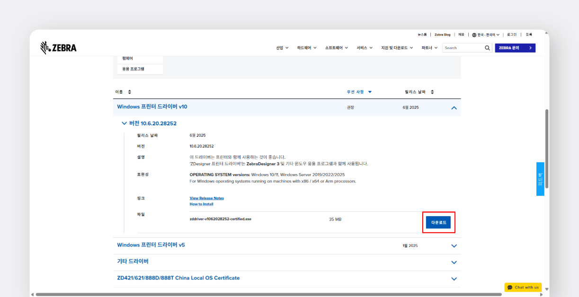This screenshot has width=579, height=297.
Task: Select the 응용 프로그램 filter tab
Action: pyautogui.click(x=134, y=69)
